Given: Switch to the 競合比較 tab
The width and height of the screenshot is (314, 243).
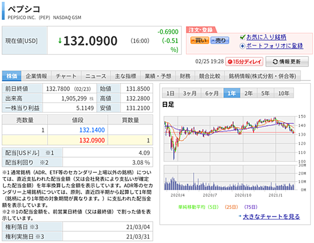Looking at the screenshot, I should point(210,76).
